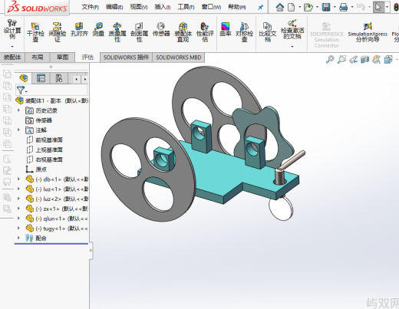Open Section Properties (剖面属性)
Viewport: 399px width, 309px height.
click(x=139, y=32)
